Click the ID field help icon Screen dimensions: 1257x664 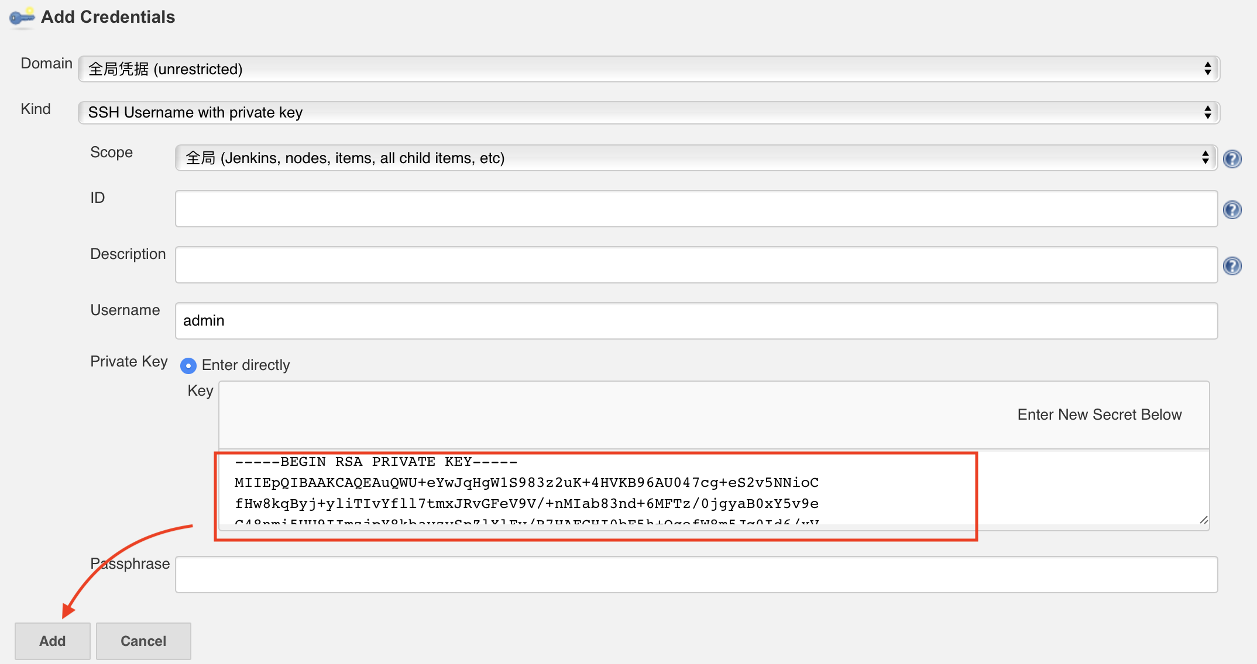[1232, 209]
